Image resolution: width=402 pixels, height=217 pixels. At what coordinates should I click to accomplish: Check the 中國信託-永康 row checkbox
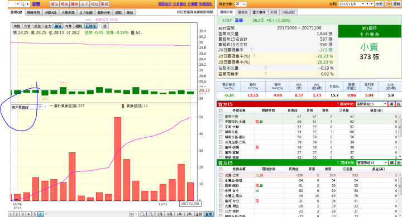coord(221,122)
